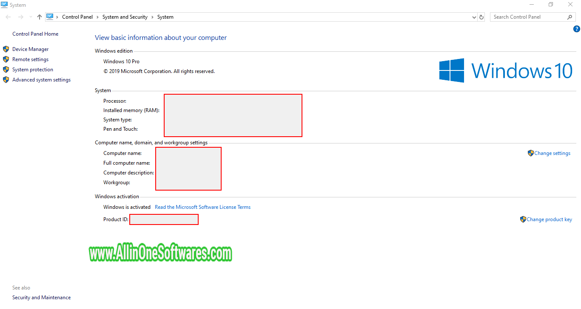Click shield icon beside Advanced system settings
Viewport: 581px width, 309px height.
6,80
